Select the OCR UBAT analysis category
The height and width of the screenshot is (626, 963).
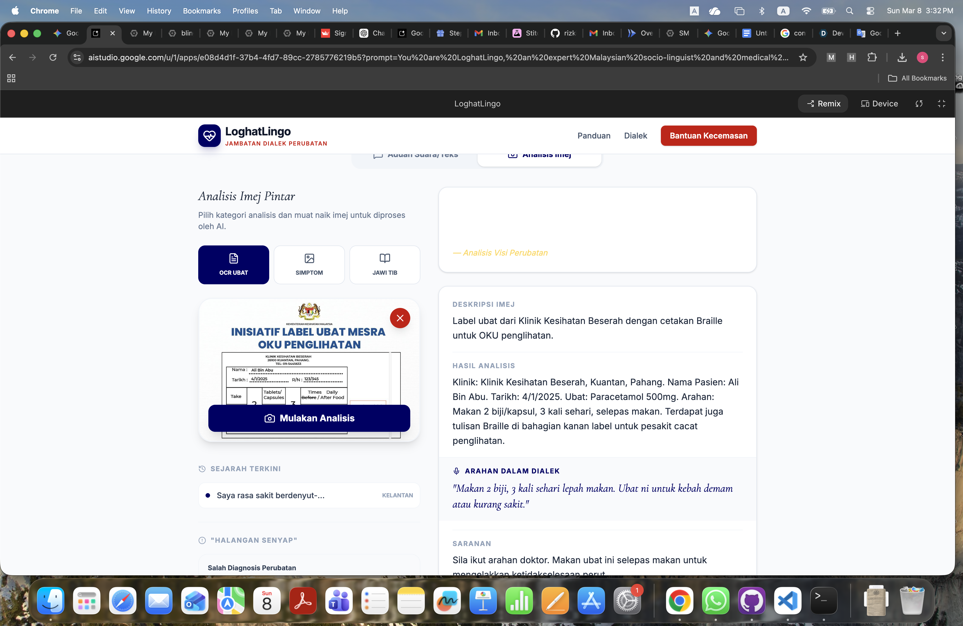point(233,265)
